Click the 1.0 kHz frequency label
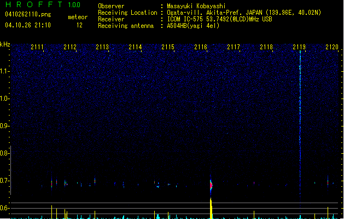 click(x=4, y=99)
